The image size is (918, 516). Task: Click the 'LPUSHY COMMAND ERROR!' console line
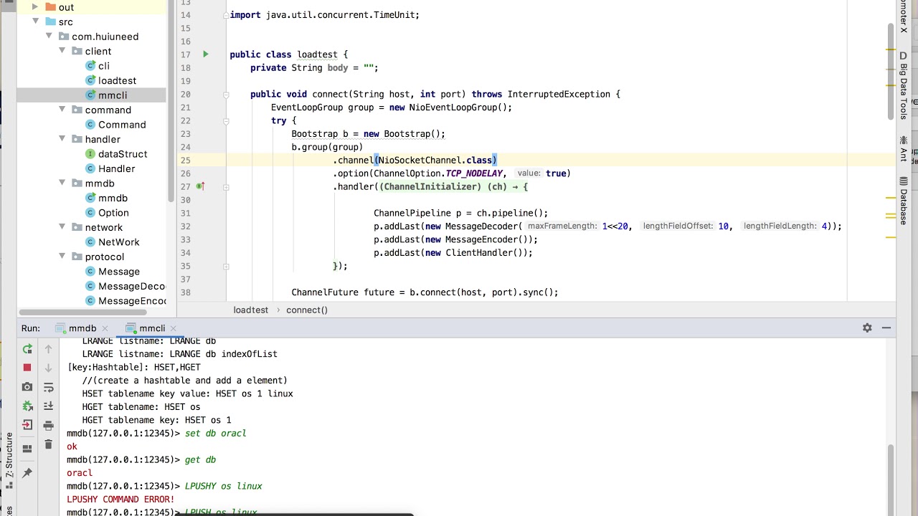pyautogui.click(x=120, y=499)
